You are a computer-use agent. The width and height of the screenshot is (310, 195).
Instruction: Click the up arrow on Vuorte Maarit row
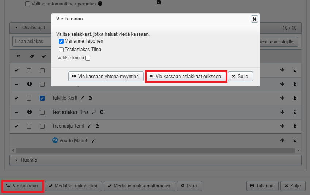click(282, 140)
